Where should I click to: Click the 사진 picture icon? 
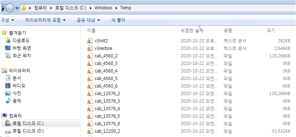tap(8, 93)
